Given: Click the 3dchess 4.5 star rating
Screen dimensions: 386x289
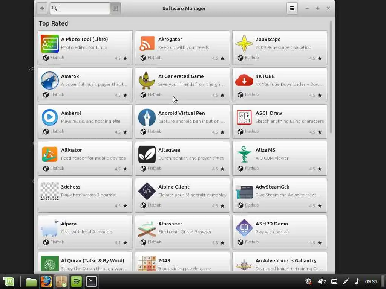Looking at the screenshot, I should point(121,206).
